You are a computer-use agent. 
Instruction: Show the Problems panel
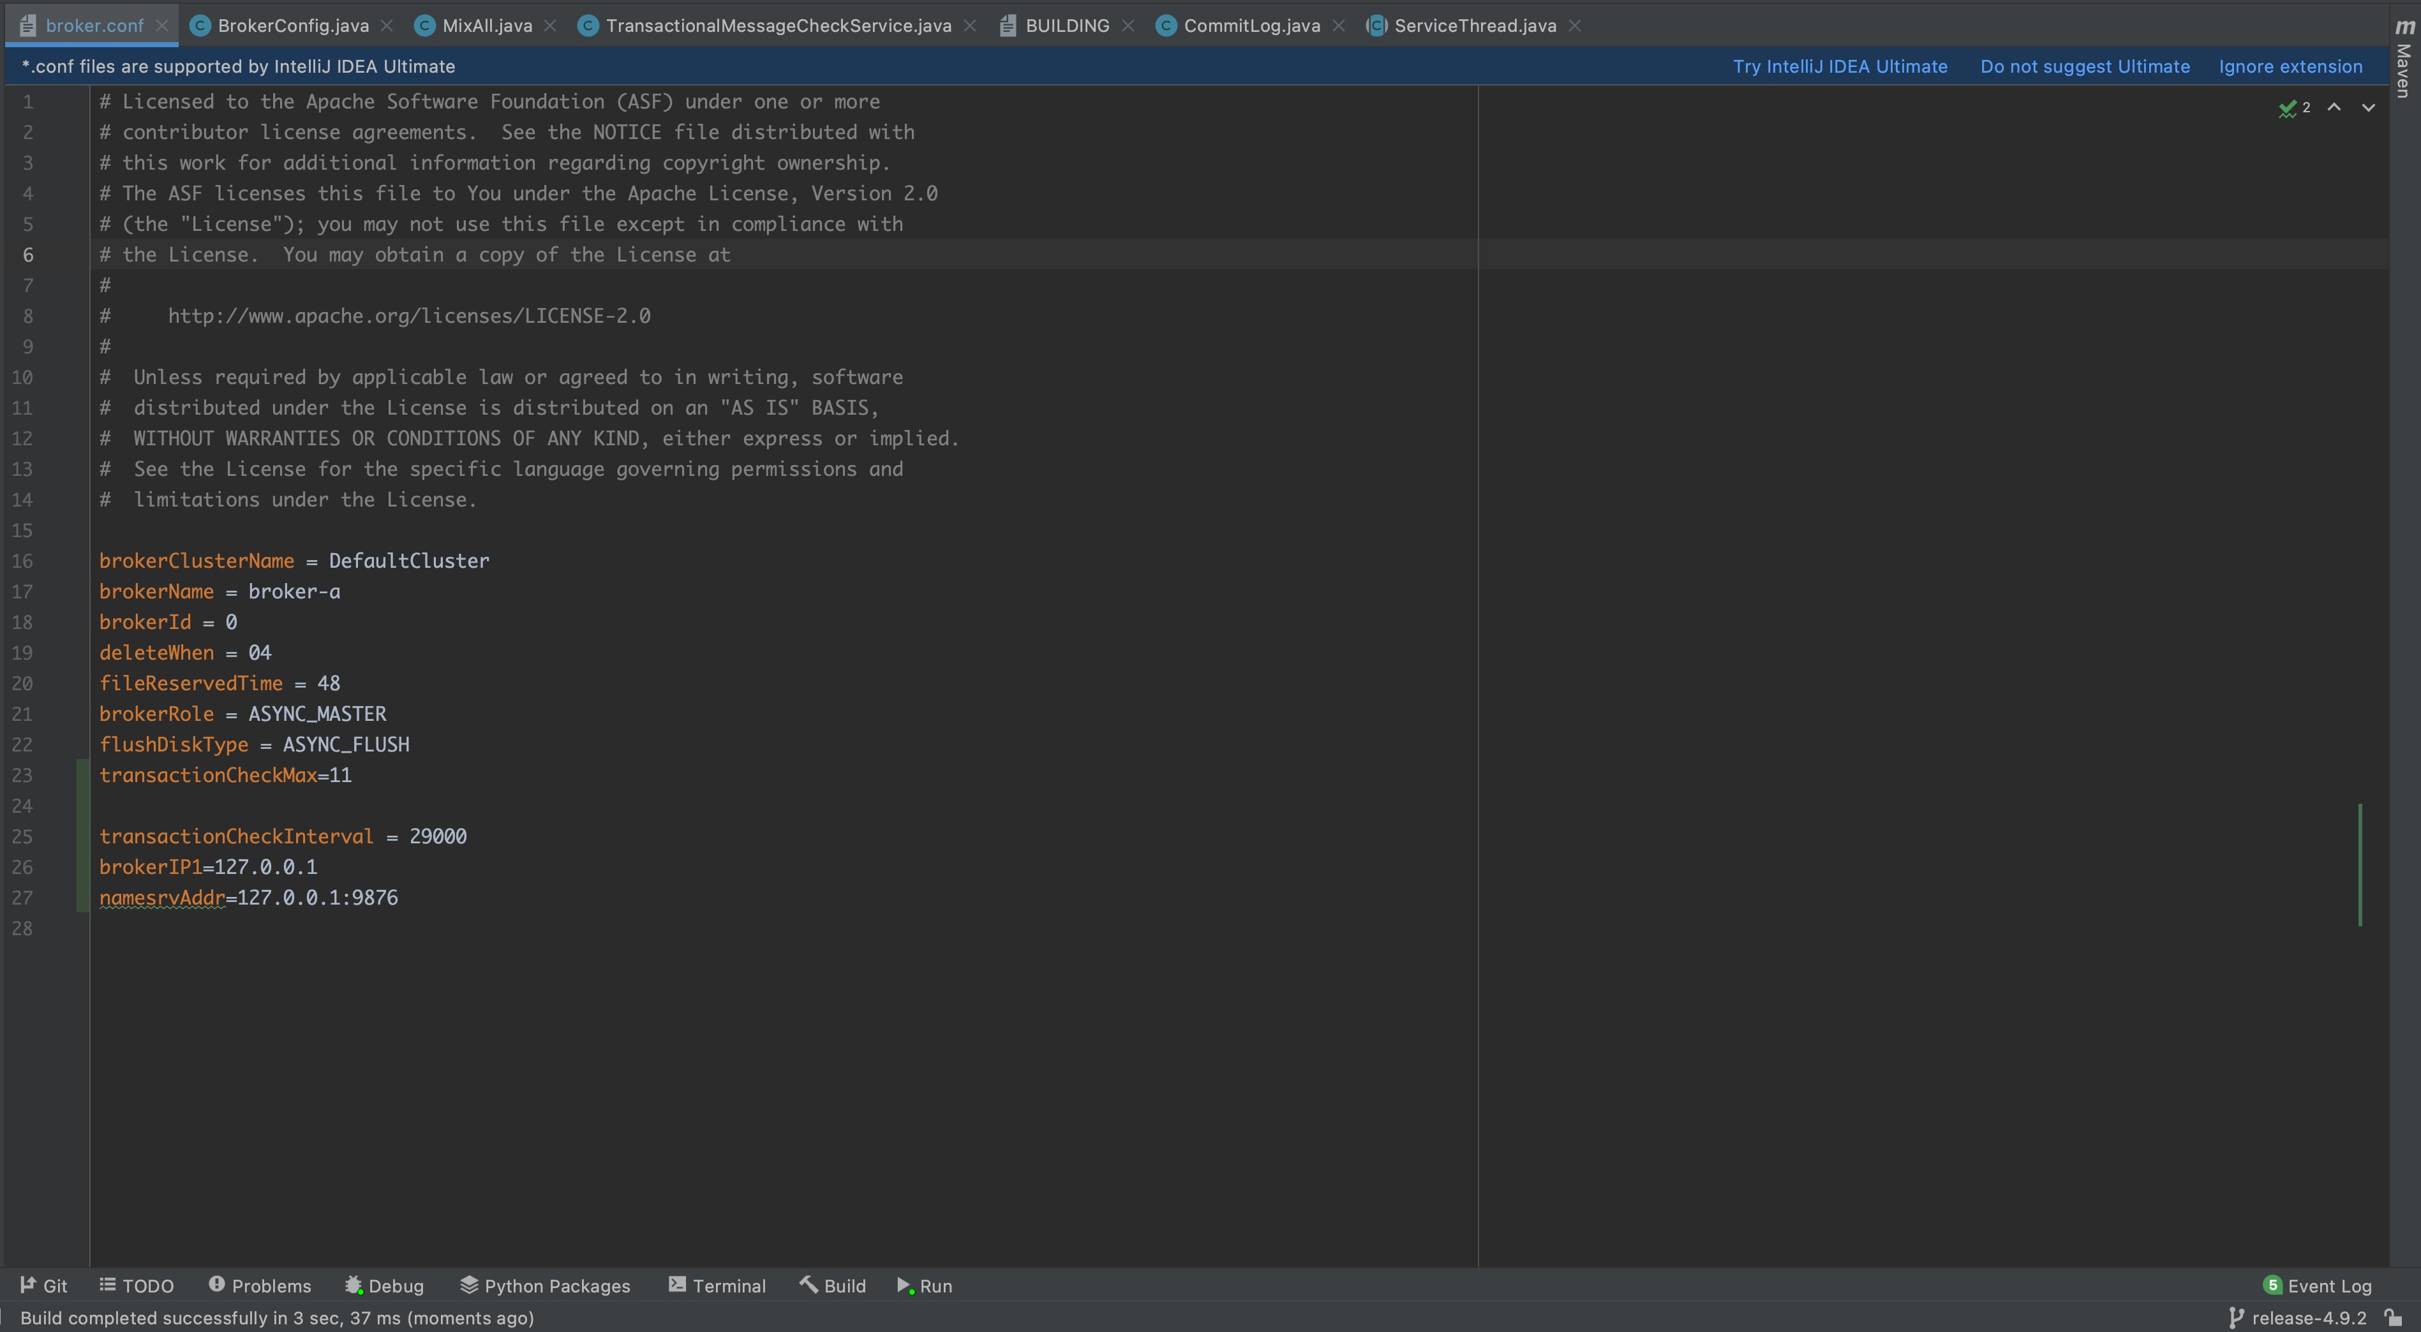coord(260,1286)
